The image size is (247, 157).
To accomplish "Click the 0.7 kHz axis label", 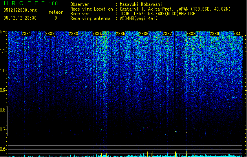I will (x=3, y=130).
